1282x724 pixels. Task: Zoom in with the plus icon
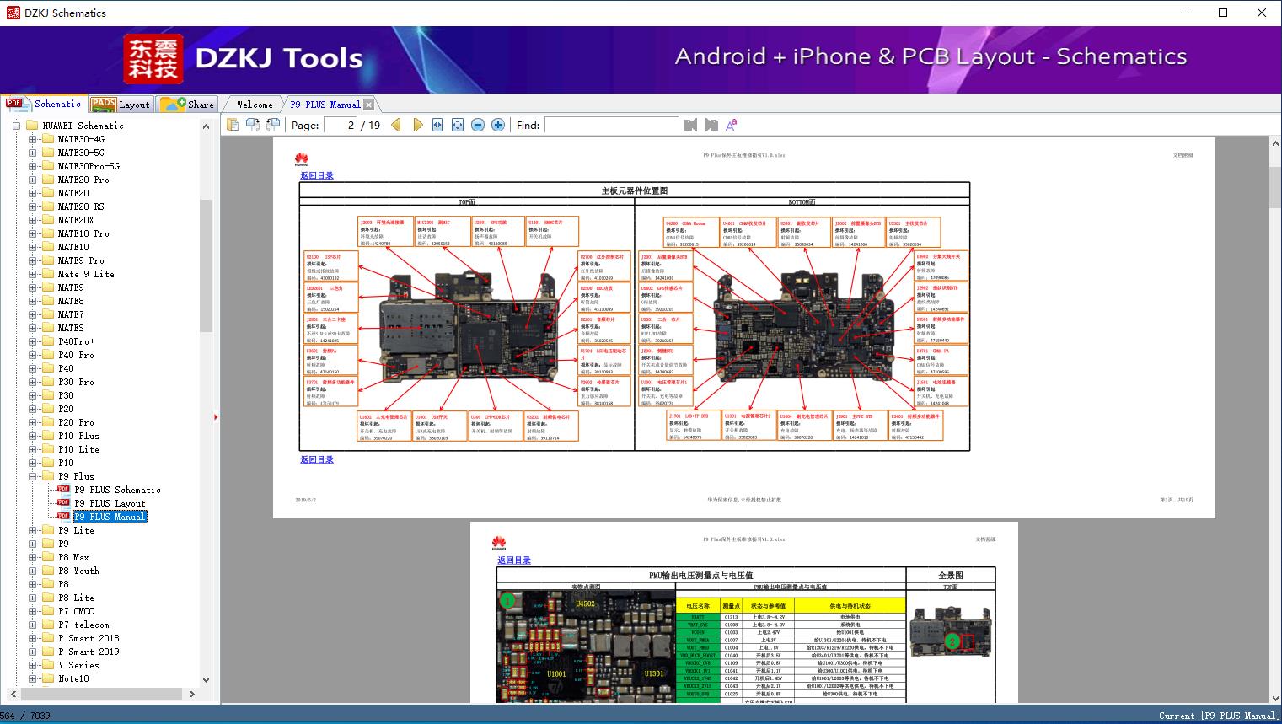click(x=498, y=125)
